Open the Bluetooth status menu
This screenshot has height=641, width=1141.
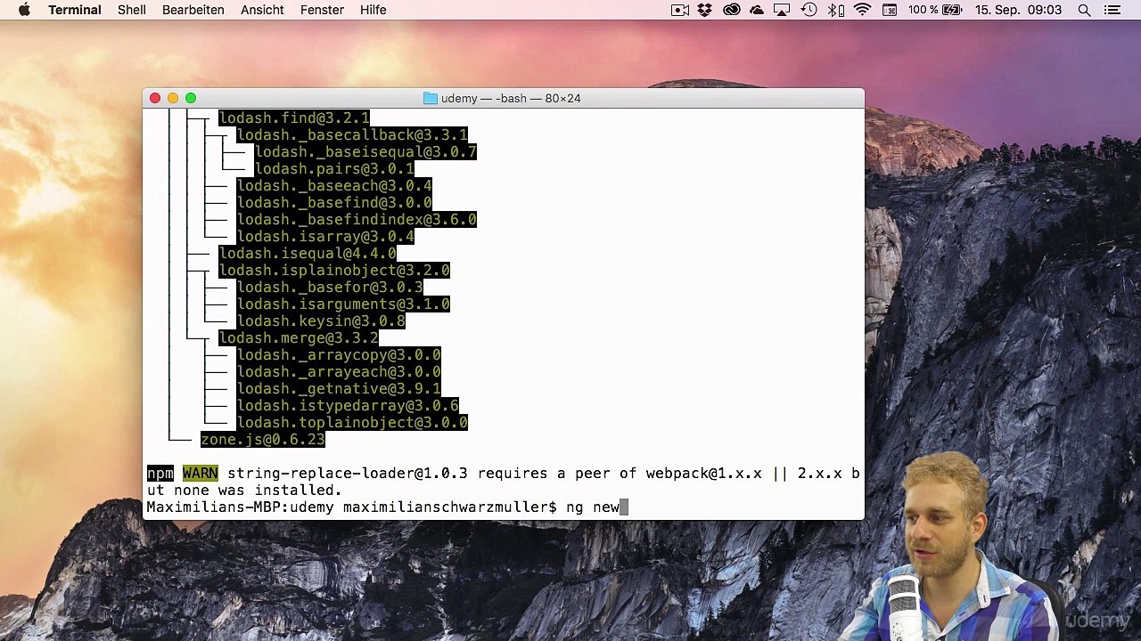[835, 10]
